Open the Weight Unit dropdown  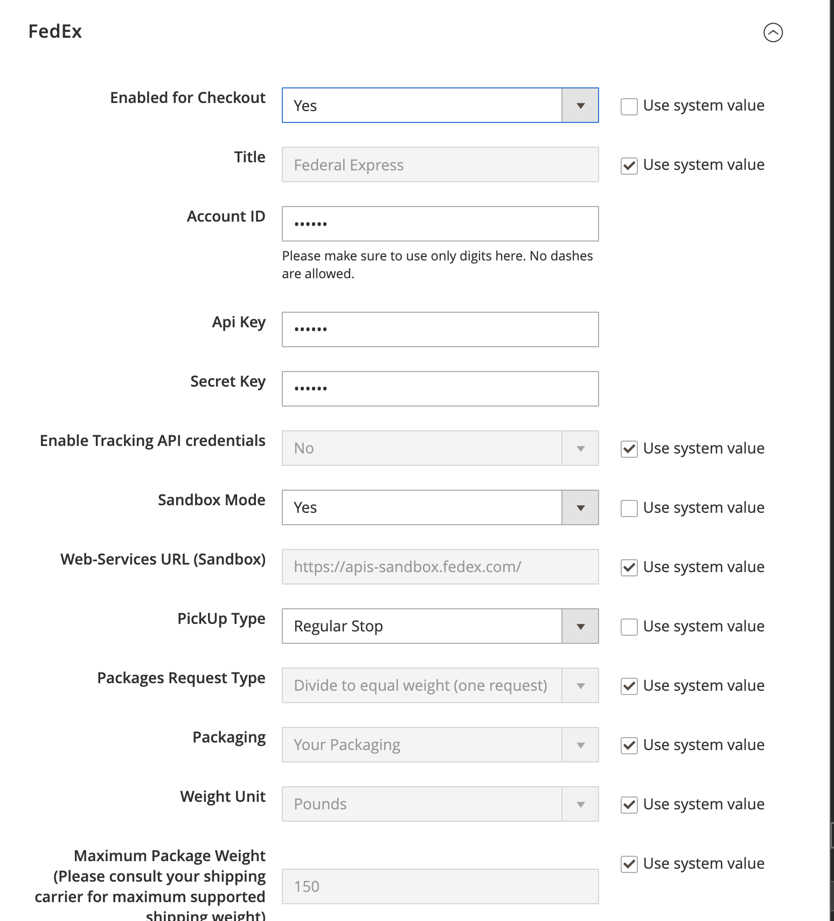tap(440, 804)
